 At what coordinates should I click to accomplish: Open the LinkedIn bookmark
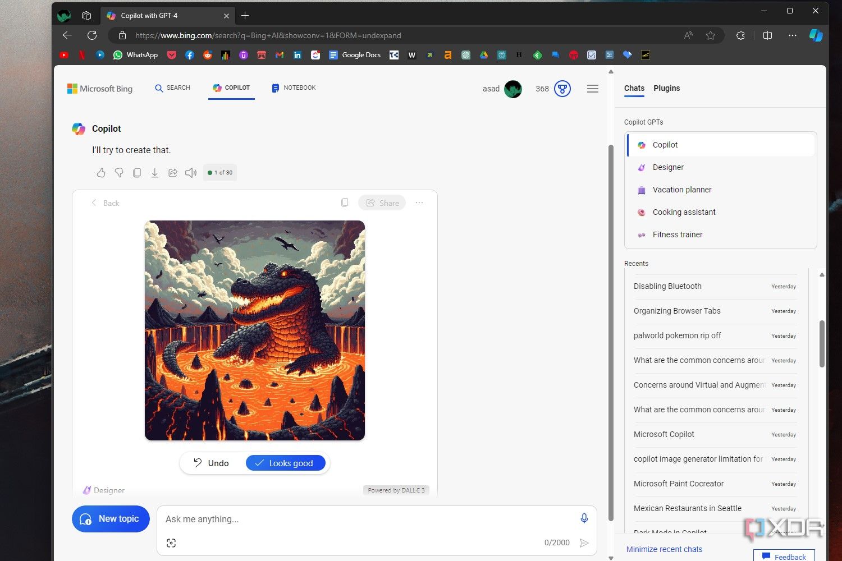pos(298,55)
